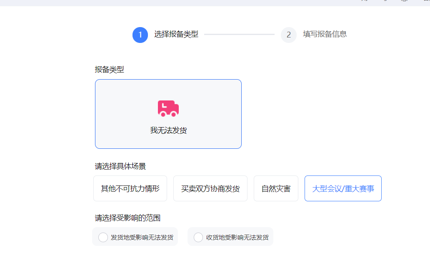This screenshot has height=263, width=430.
Task: Pick the 买卖双方协商发货 scenario
Action: tap(210, 188)
